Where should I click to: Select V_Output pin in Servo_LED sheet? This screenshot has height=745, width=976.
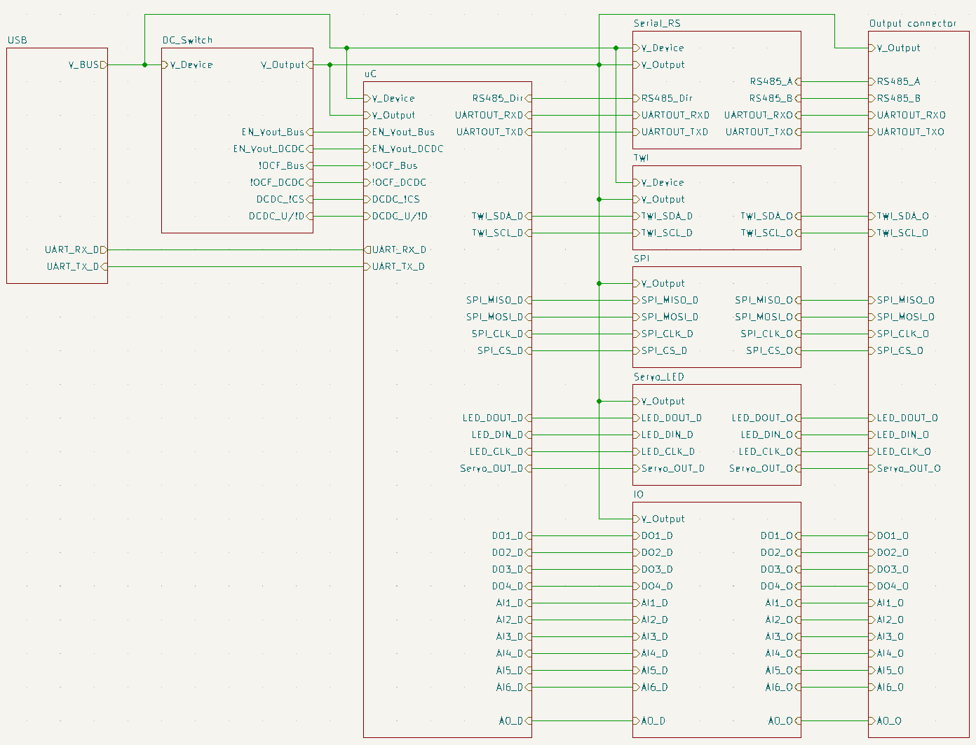(659, 401)
